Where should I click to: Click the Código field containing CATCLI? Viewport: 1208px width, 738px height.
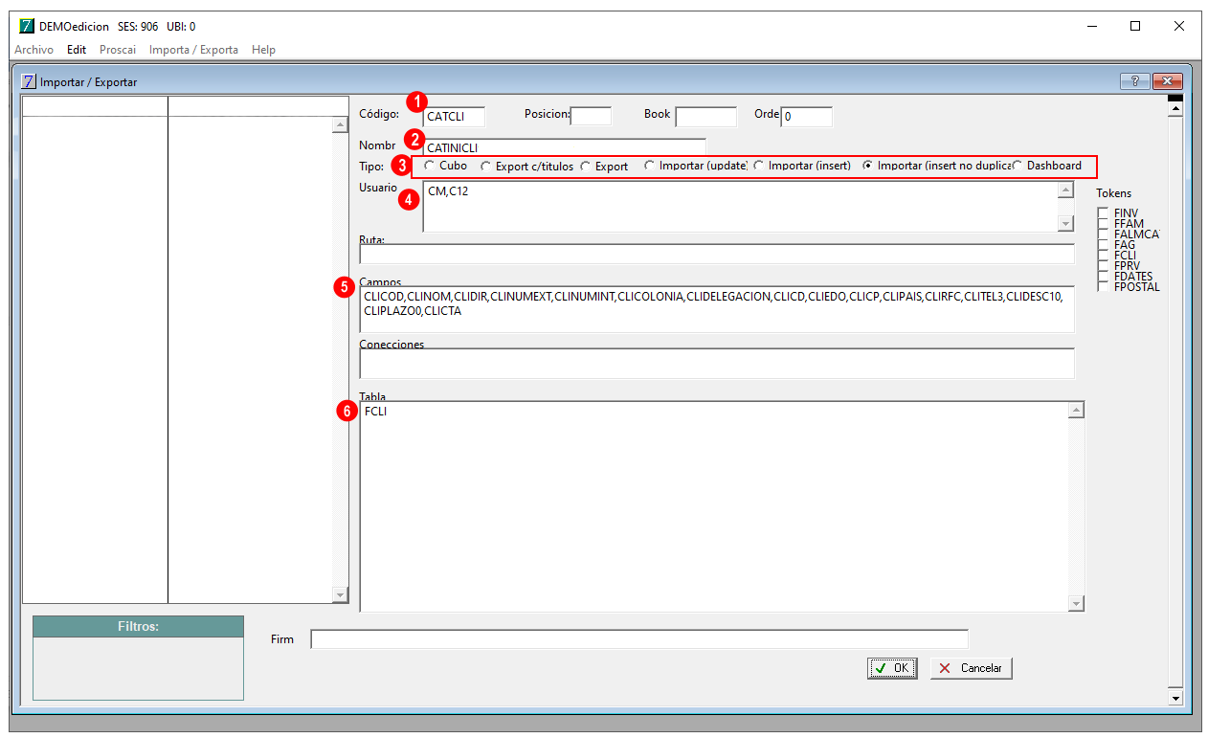(x=454, y=117)
